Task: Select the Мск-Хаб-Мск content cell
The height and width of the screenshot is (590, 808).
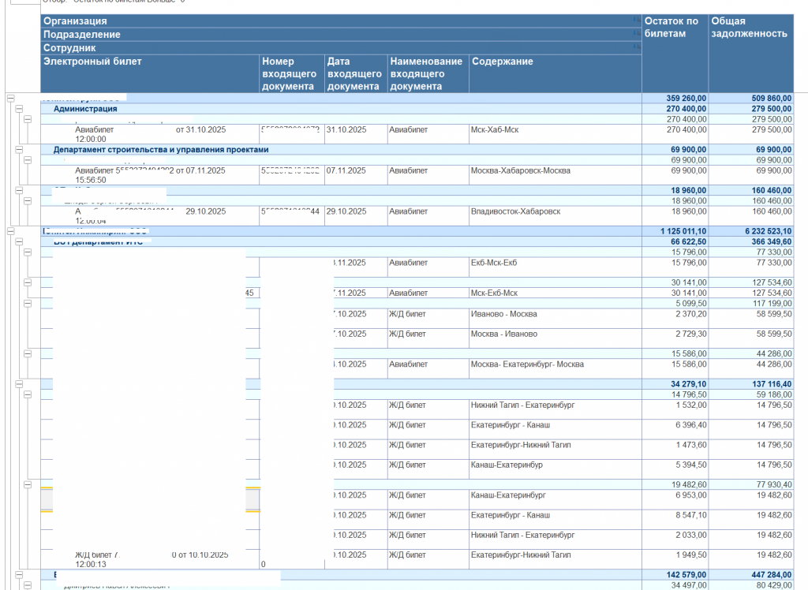Action: pyautogui.click(x=495, y=129)
